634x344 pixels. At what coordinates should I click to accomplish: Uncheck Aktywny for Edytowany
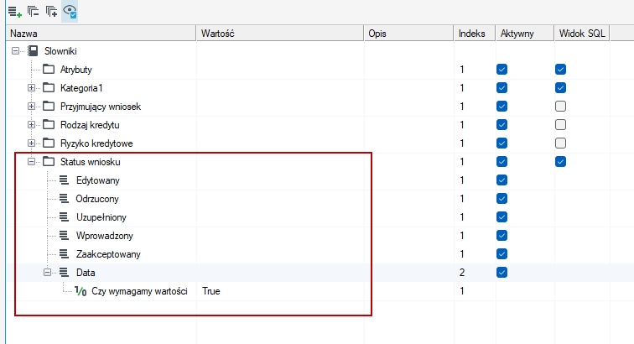coord(501,180)
